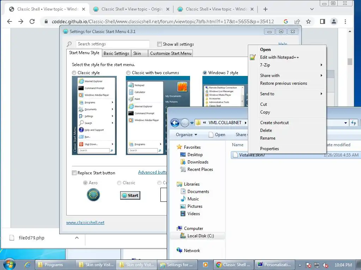Select the Aero shell start button image
Viewport: 361px width, 270px height.
click(x=93, y=195)
